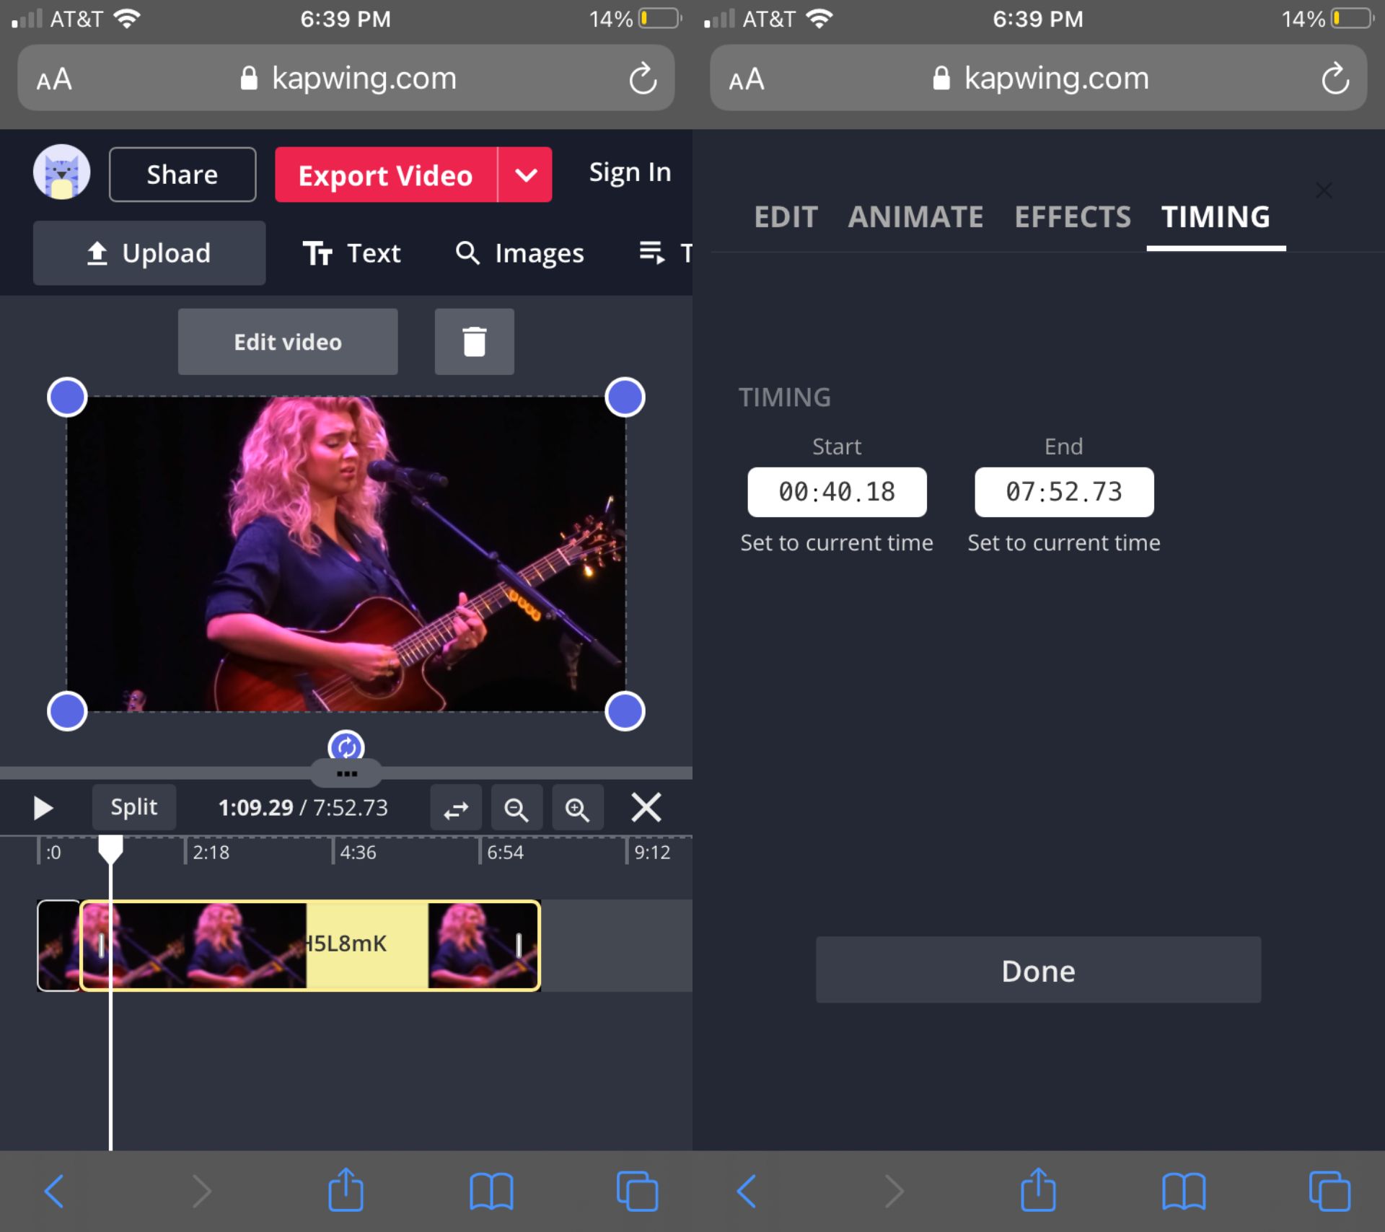Image resolution: width=1385 pixels, height=1232 pixels.
Task: Close the timeline with X icon
Action: [646, 807]
